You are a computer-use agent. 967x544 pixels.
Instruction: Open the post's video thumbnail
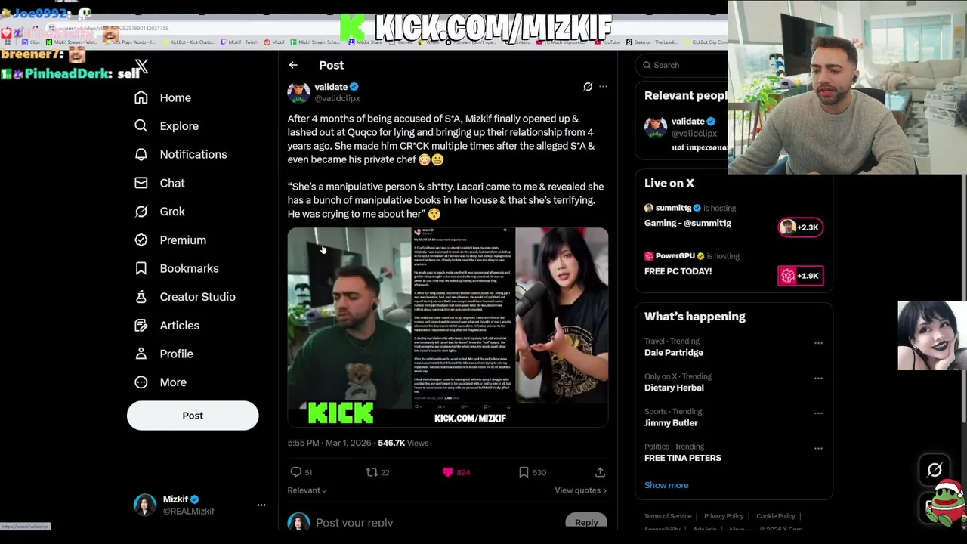[x=448, y=327]
